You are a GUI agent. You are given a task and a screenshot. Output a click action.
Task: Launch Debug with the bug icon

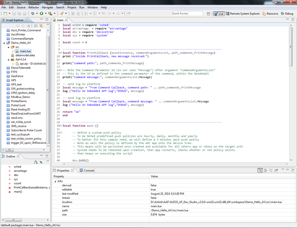pos(33,13)
